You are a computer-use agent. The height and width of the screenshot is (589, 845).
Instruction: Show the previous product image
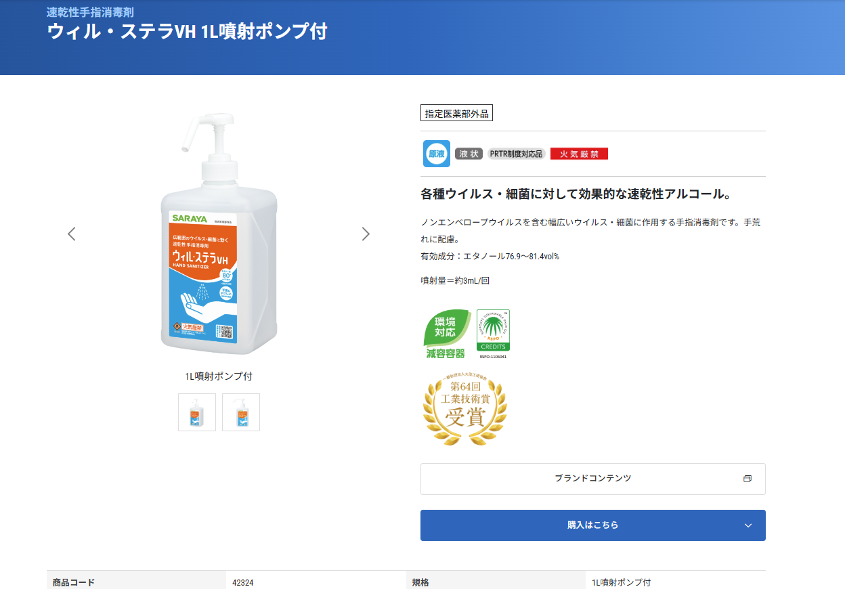pos(72,234)
